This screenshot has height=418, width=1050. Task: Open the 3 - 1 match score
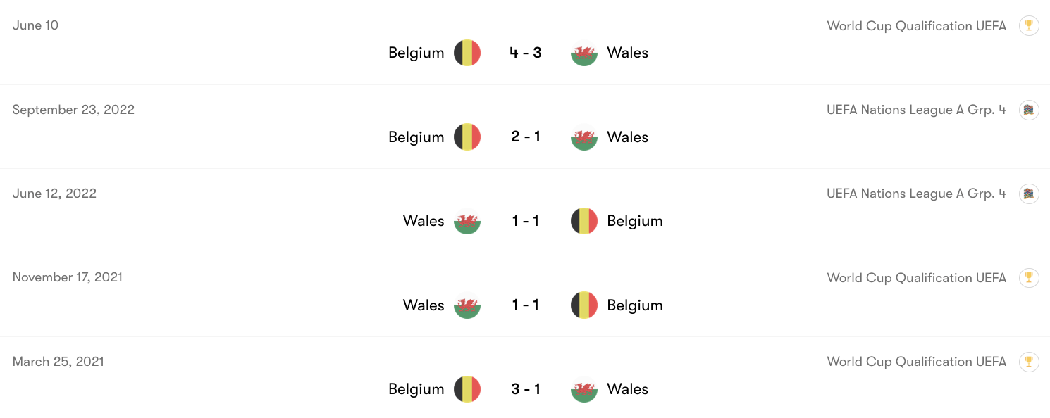pyautogui.click(x=526, y=389)
